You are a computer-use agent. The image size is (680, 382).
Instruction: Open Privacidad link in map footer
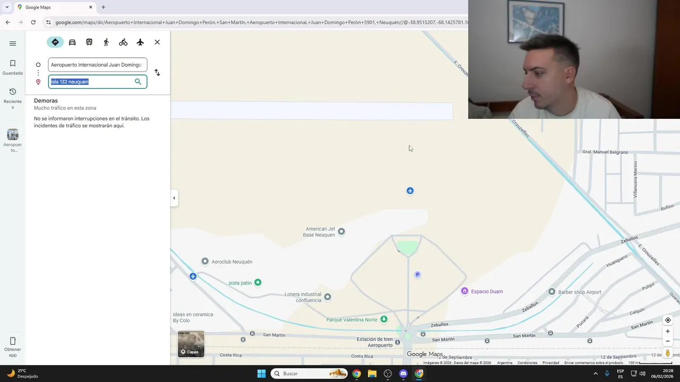point(550,363)
